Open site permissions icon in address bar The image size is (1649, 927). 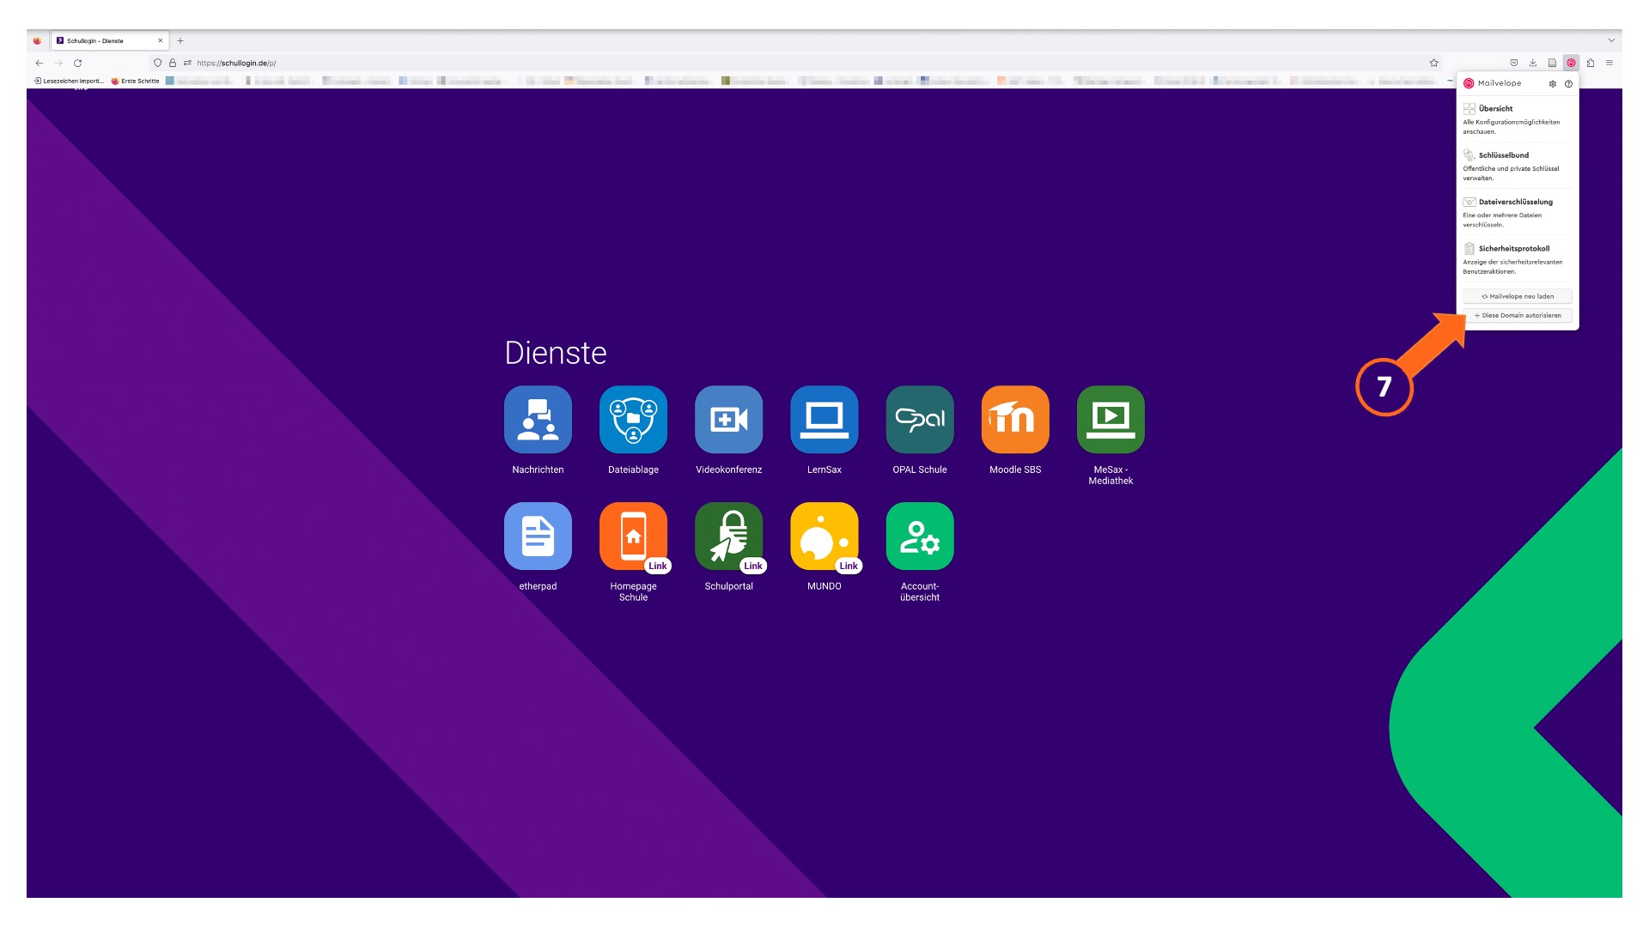187,63
